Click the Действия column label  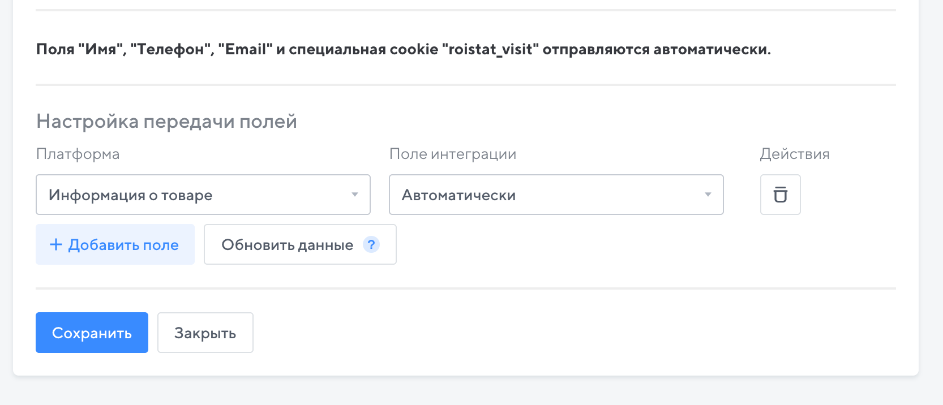point(794,154)
